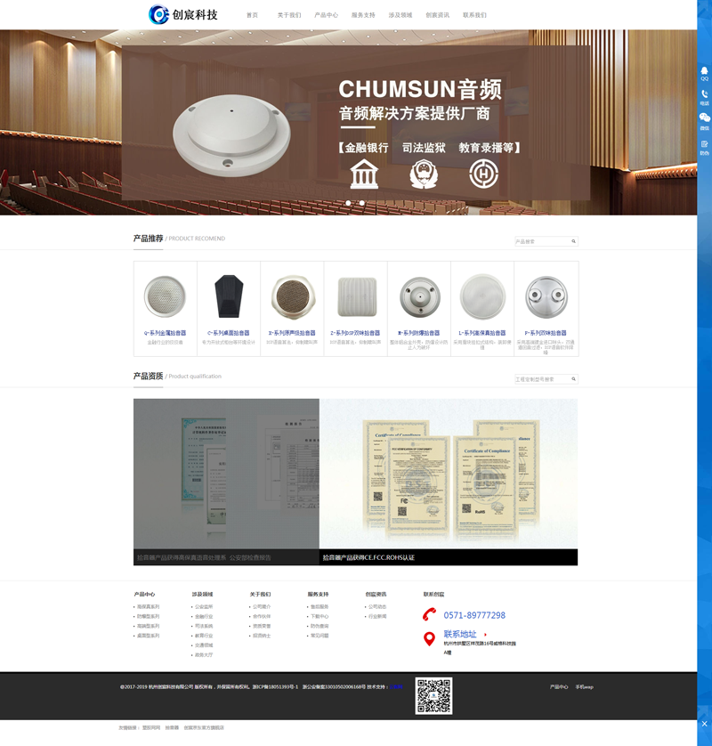
Task: Open Q-系列金属拾音器 product image
Action: [x=165, y=296]
